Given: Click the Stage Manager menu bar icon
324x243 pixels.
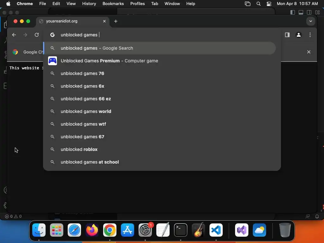Looking at the screenshot, I should [x=247, y=3].
